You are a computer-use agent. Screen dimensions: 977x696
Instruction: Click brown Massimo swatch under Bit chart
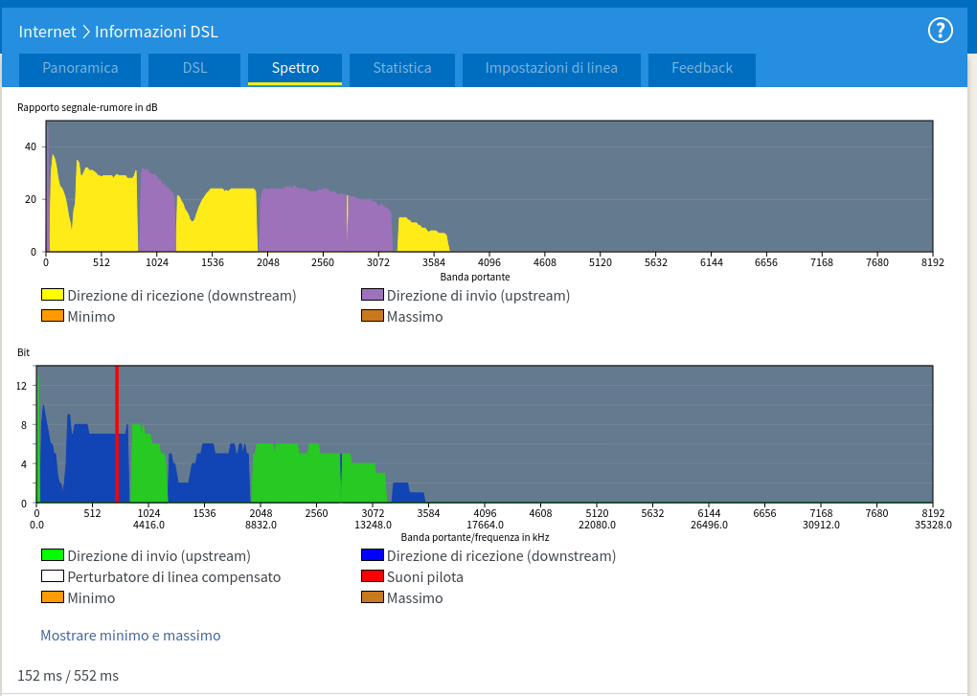[x=372, y=597]
